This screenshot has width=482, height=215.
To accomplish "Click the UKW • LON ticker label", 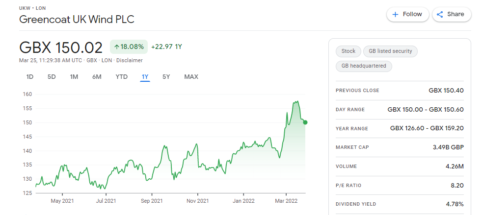I will click(x=32, y=8).
